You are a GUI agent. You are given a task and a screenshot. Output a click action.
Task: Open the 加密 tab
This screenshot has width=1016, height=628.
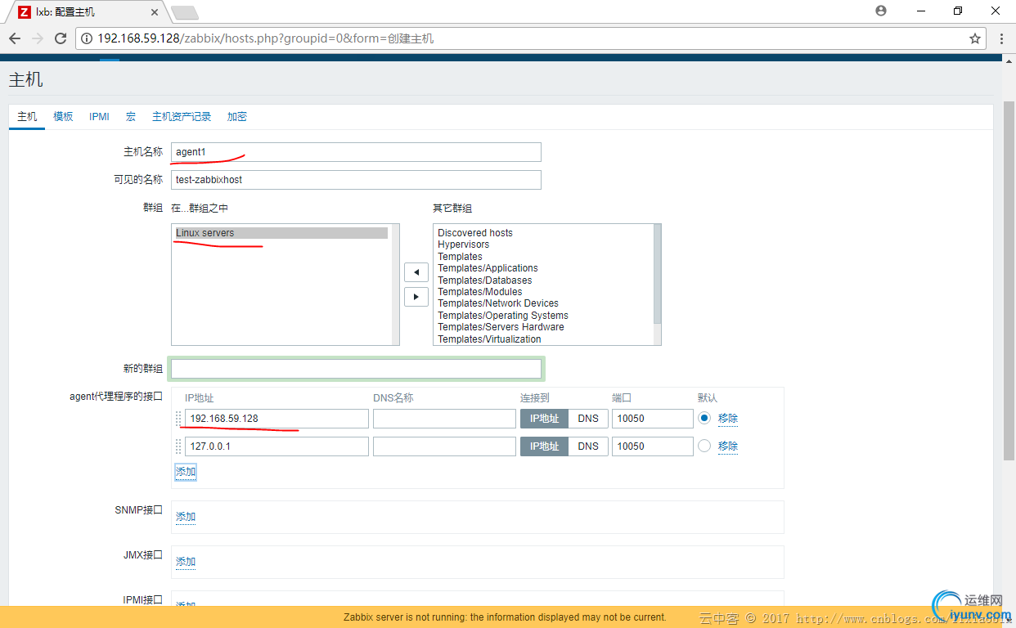pyautogui.click(x=237, y=117)
